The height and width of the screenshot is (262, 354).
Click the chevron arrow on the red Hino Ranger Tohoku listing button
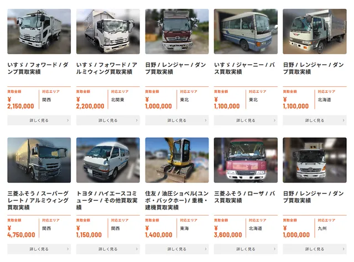205,120
